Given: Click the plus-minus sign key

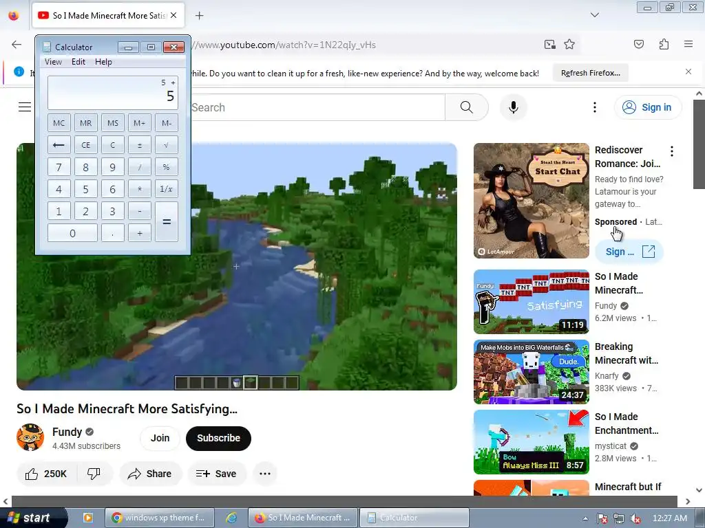Looking at the screenshot, I should 139,145.
